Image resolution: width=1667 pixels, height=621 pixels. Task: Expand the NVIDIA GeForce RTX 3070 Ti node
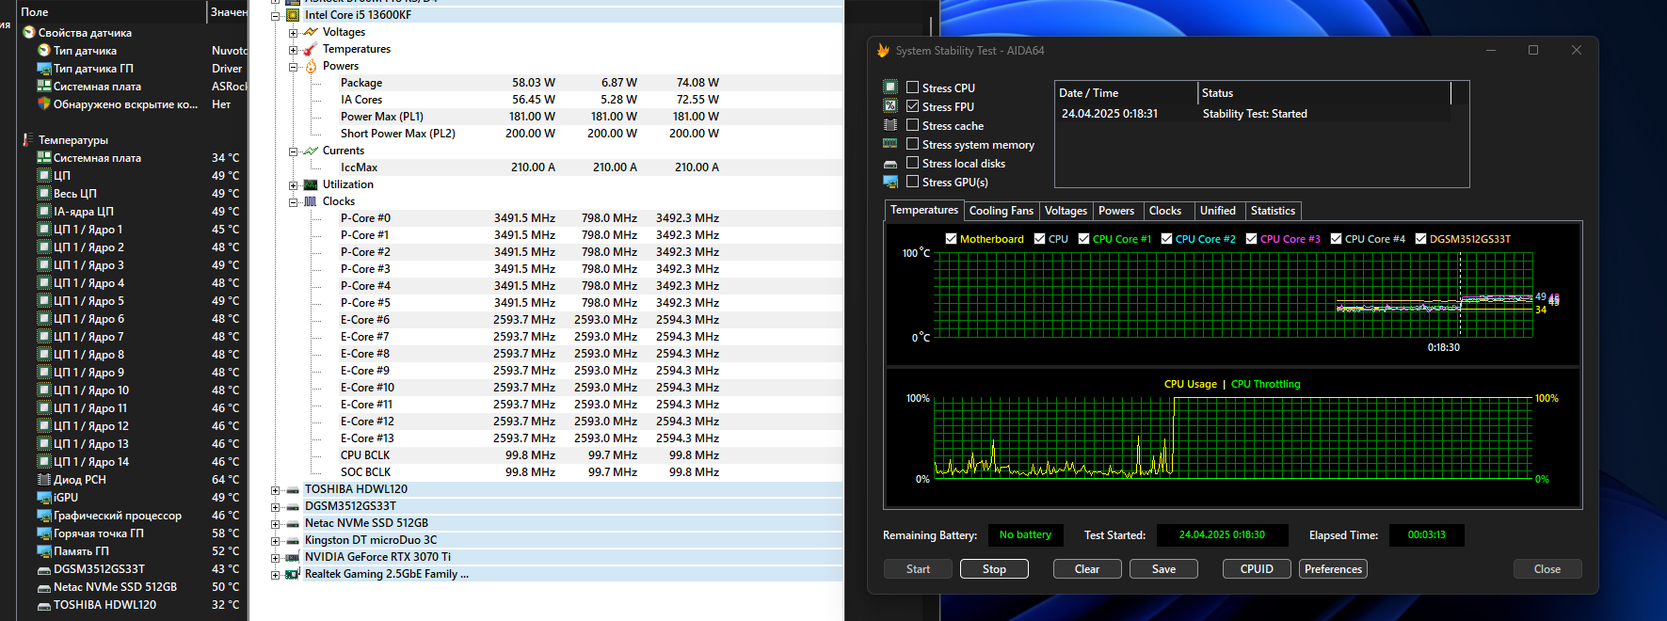click(x=276, y=558)
